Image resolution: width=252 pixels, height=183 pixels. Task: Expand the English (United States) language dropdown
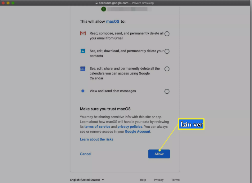tap(87, 180)
